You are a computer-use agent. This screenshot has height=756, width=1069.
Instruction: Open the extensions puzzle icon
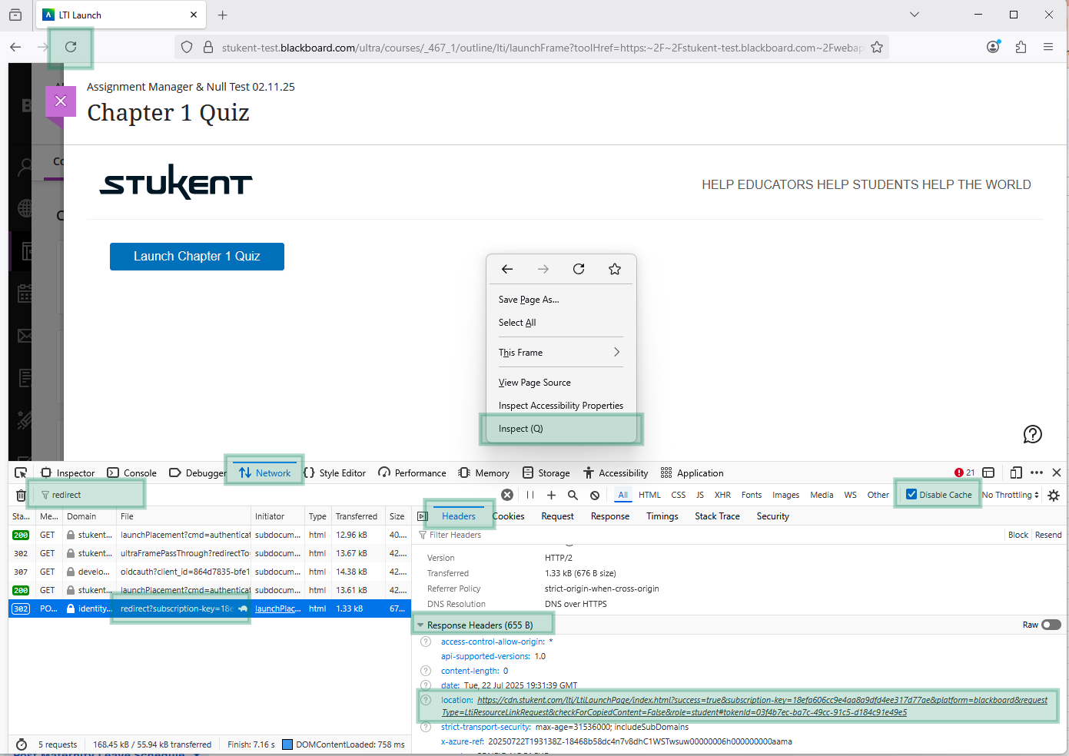click(1021, 47)
